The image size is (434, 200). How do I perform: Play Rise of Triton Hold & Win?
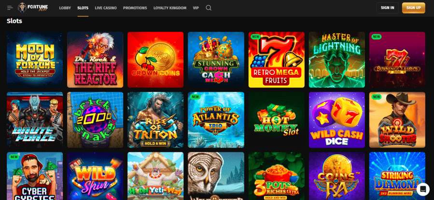[155, 120]
